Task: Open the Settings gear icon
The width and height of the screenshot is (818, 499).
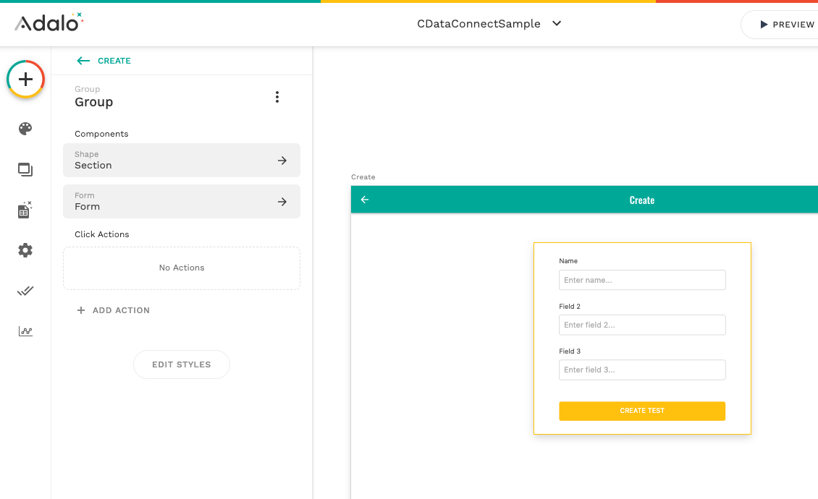Action: tap(25, 250)
